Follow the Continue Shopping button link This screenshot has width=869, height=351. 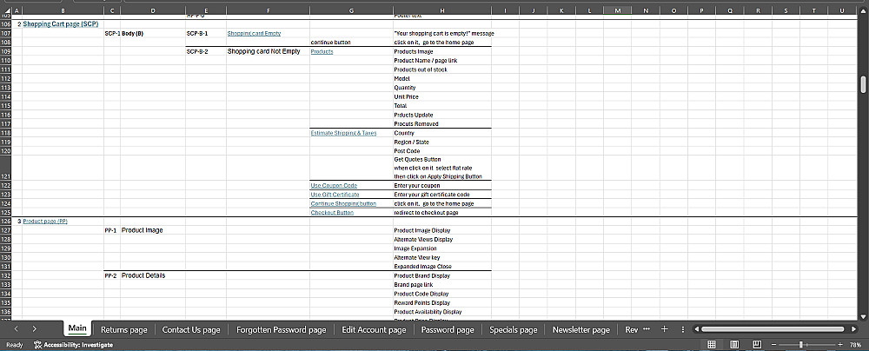343,203
